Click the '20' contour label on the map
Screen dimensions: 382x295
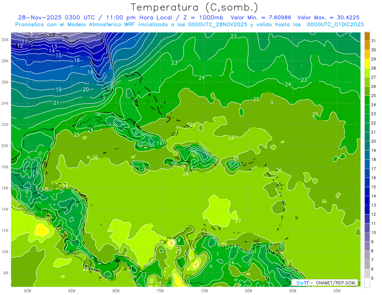pos(86,90)
